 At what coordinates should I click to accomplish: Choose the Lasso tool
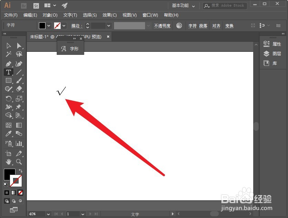(x=19, y=54)
